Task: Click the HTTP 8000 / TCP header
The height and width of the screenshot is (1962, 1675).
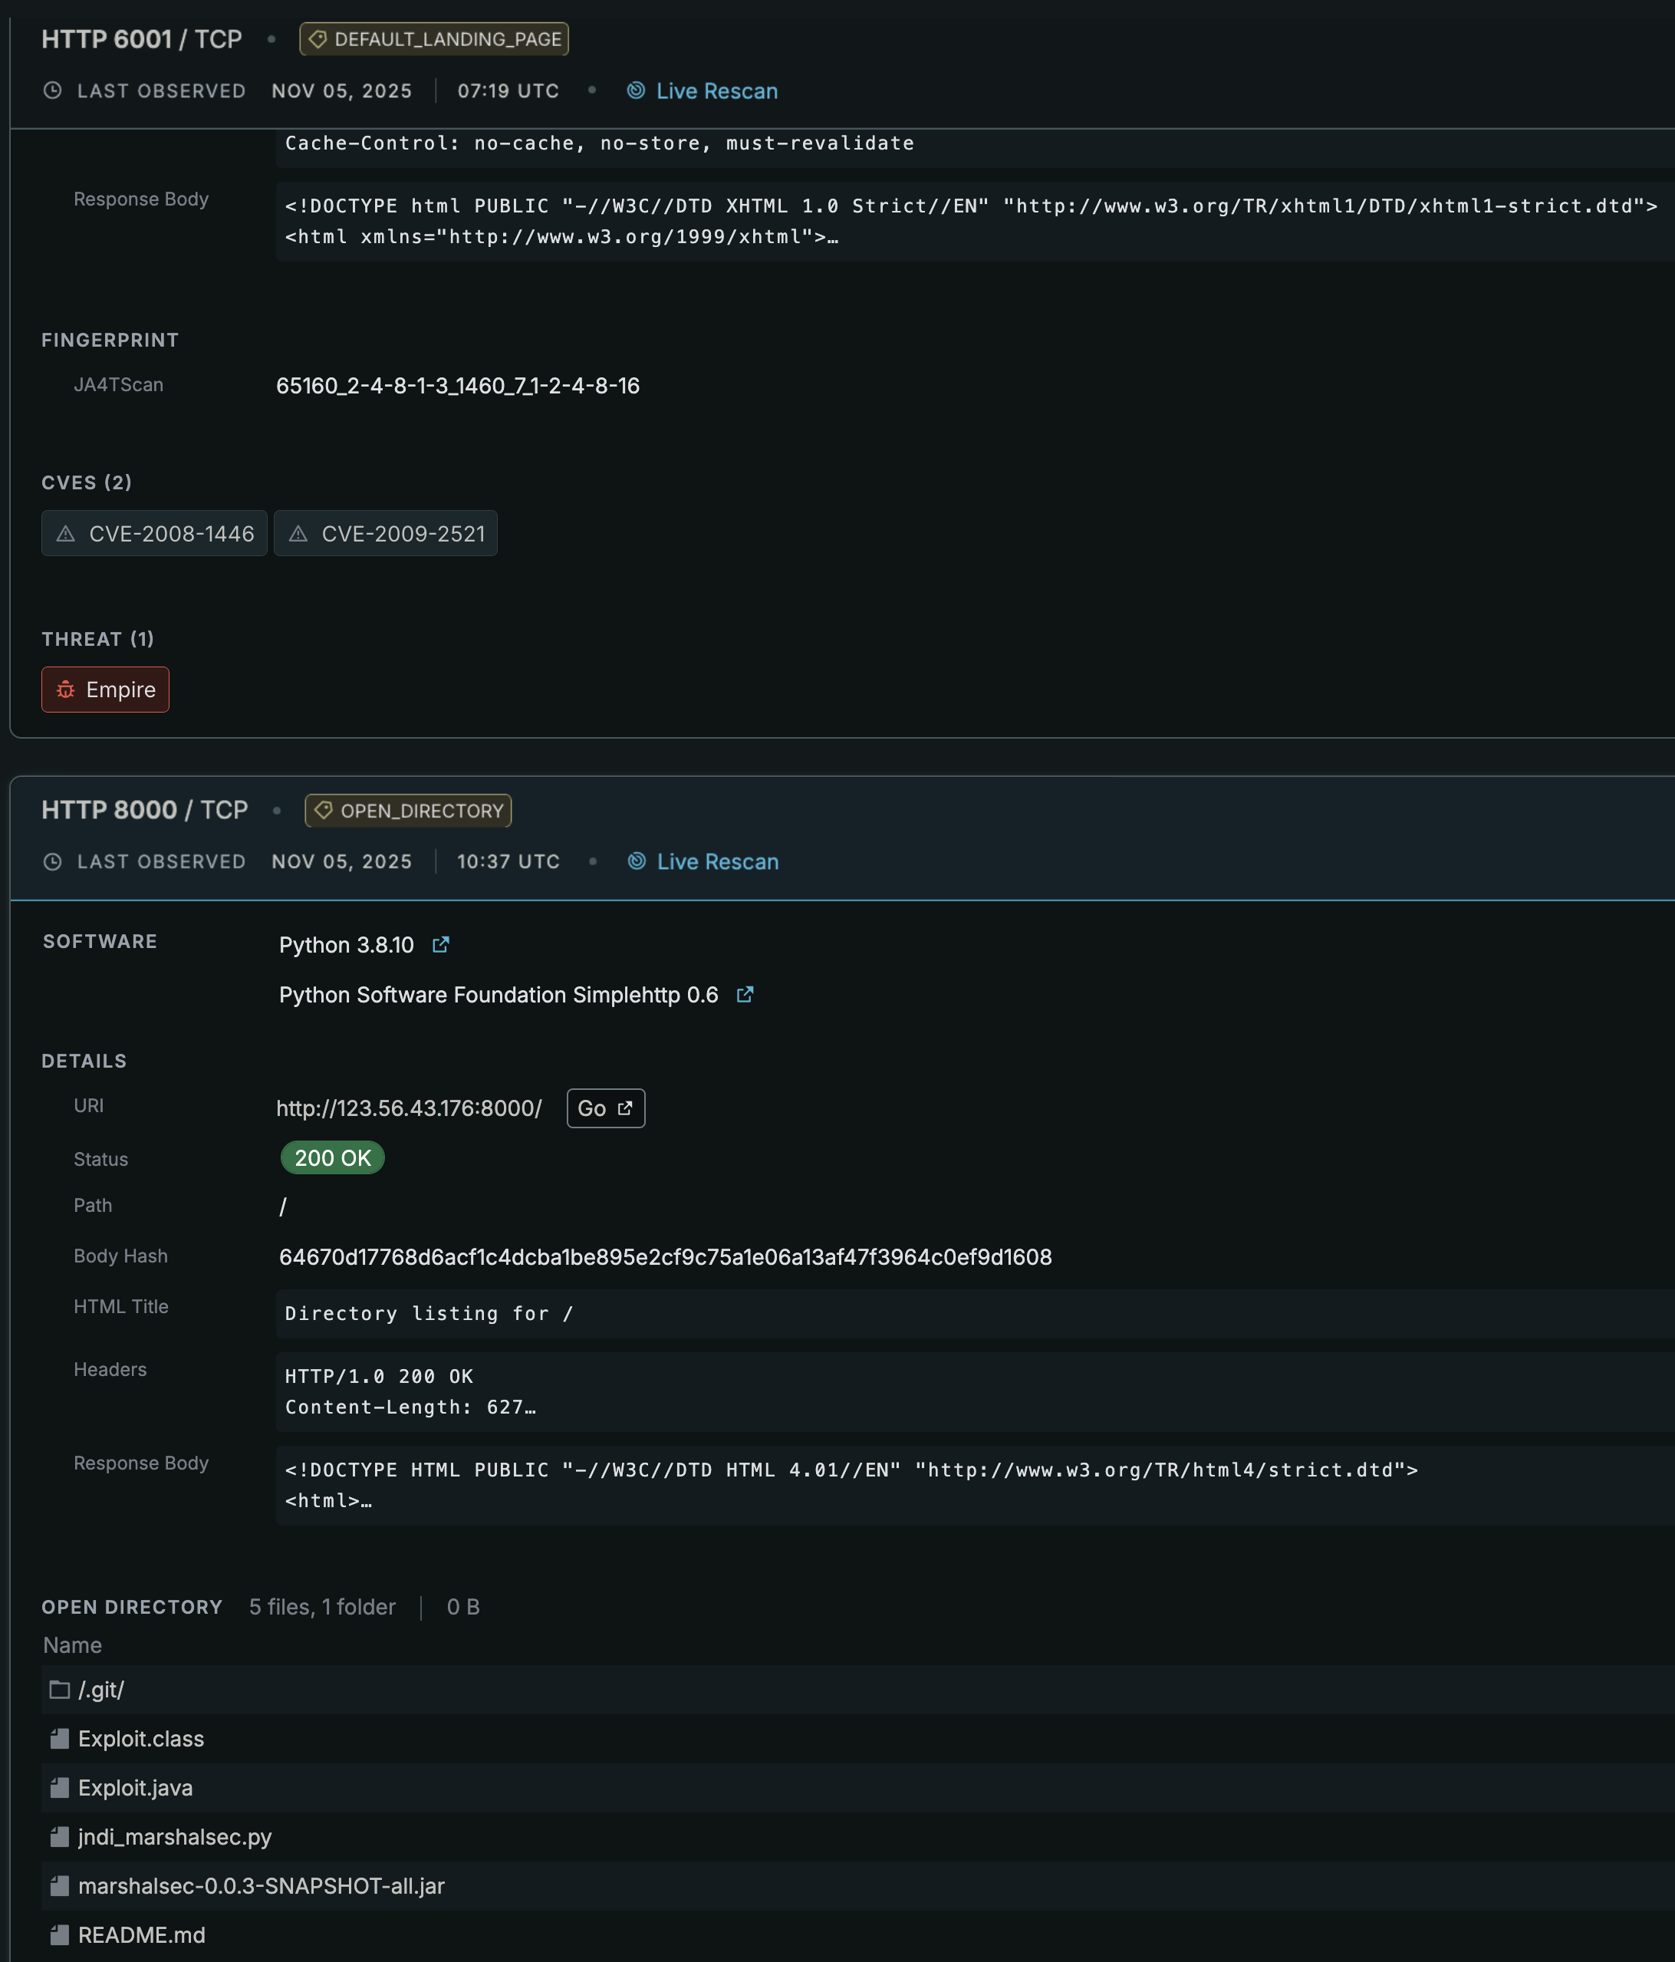Action: (145, 811)
